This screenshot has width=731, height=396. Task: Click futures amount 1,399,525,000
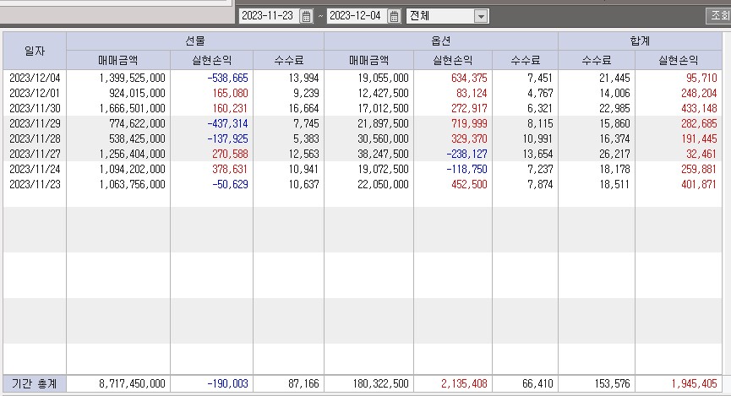click(x=132, y=78)
